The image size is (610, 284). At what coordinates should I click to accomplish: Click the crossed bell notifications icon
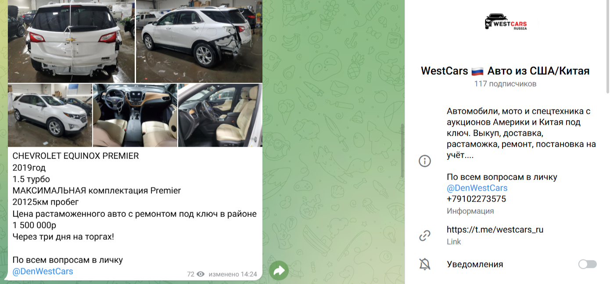tap(424, 264)
